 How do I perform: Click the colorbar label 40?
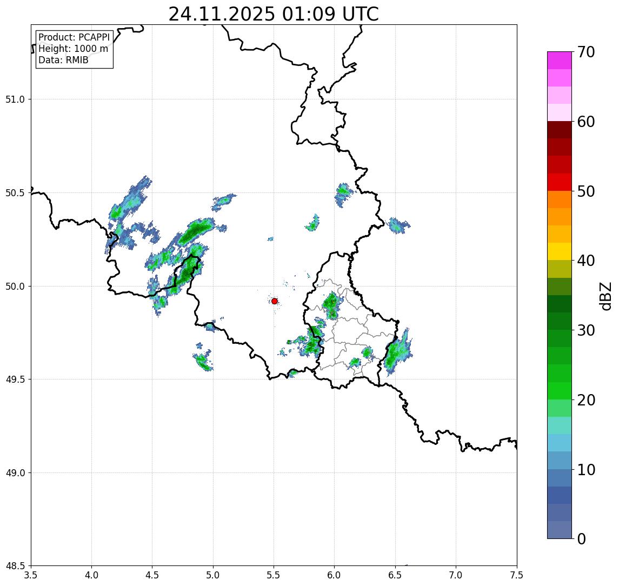click(x=586, y=261)
